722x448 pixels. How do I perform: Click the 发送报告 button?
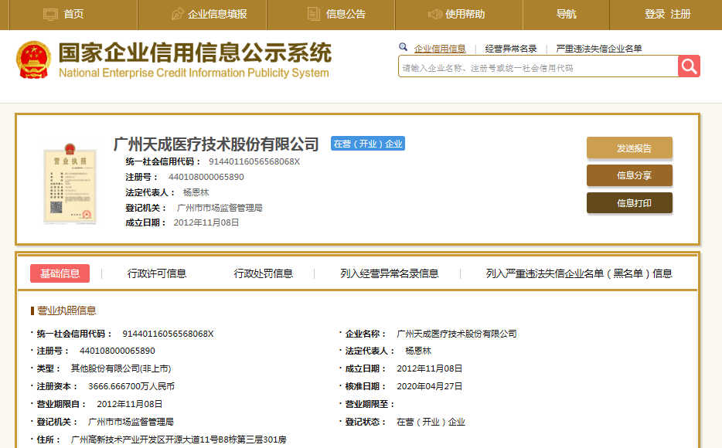point(629,148)
